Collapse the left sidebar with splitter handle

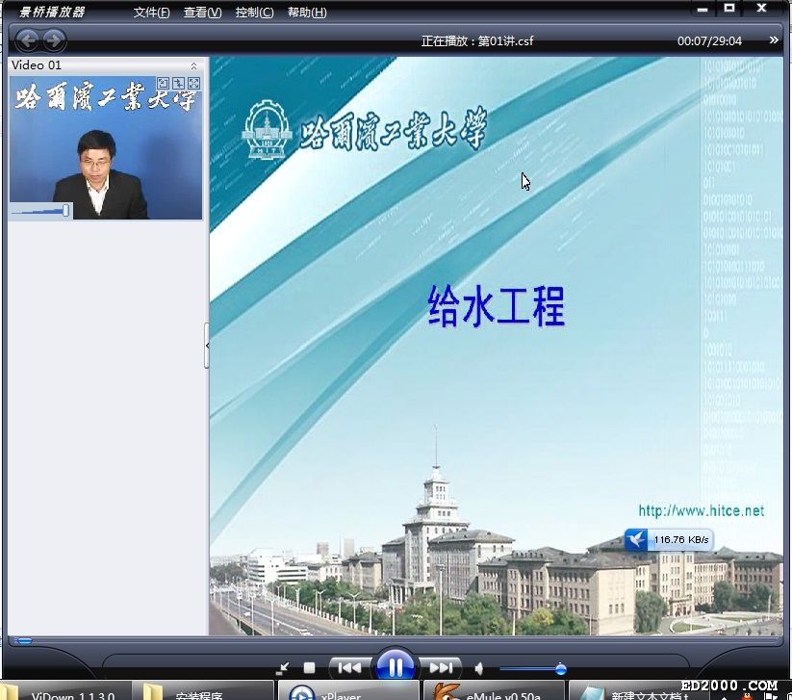pyautogui.click(x=207, y=346)
